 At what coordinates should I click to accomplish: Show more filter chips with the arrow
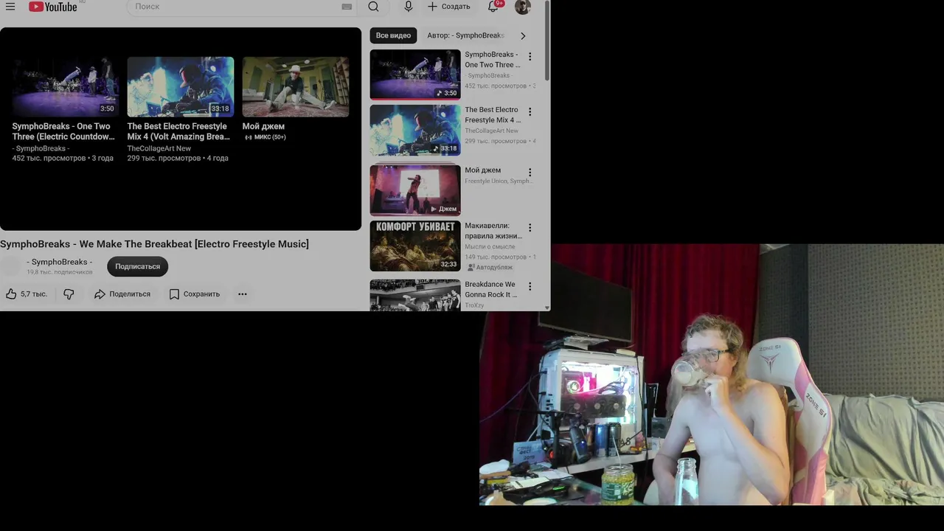(x=523, y=35)
